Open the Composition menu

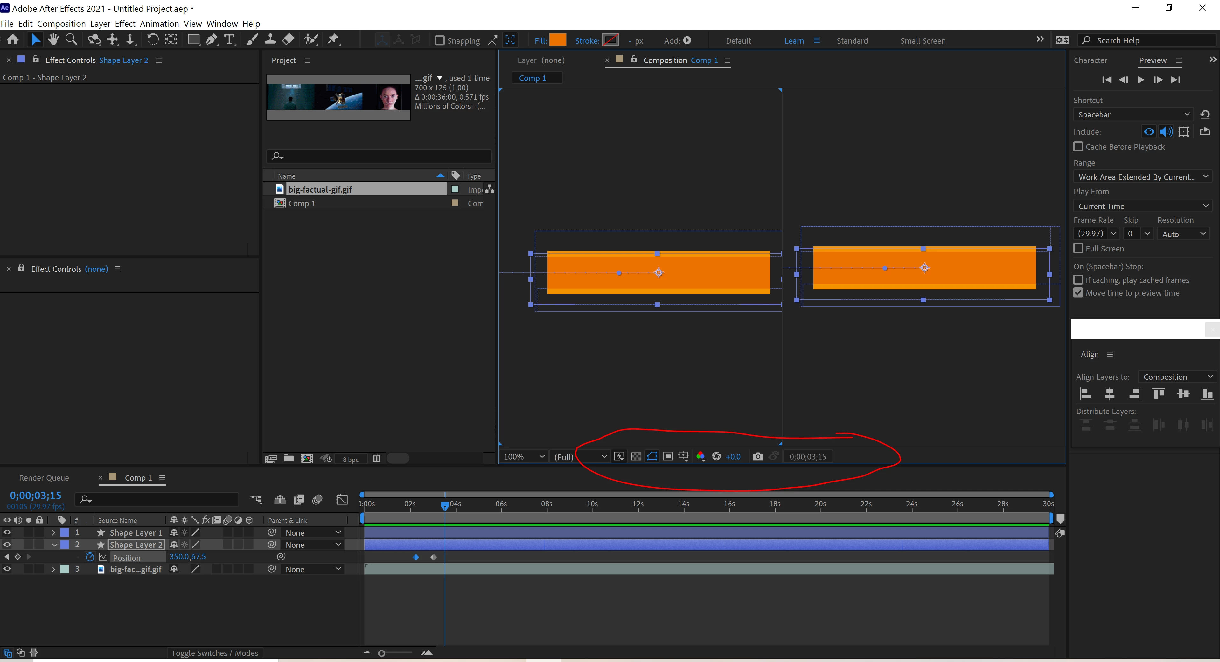pos(61,24)
